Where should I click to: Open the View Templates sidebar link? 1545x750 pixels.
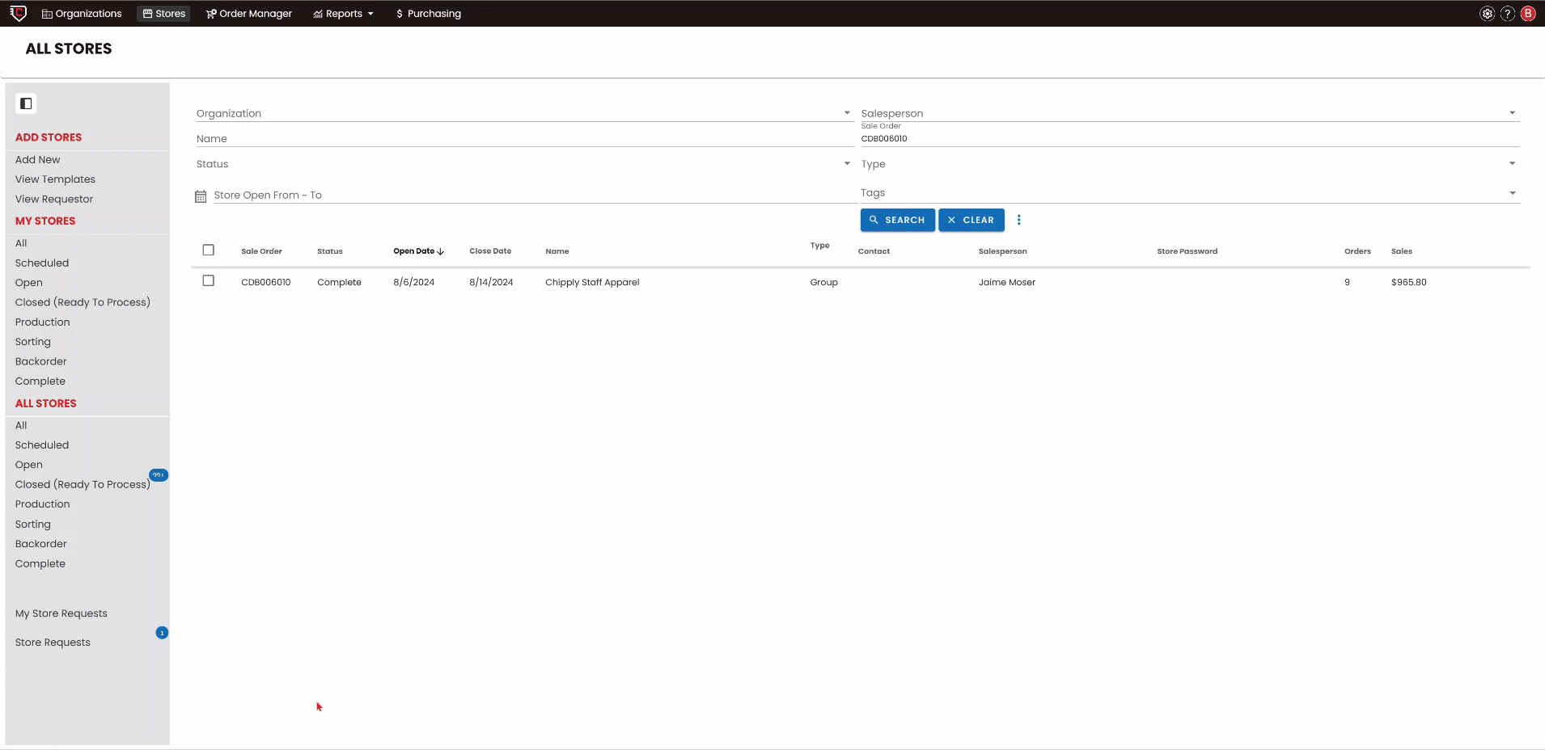click(55, 179)
